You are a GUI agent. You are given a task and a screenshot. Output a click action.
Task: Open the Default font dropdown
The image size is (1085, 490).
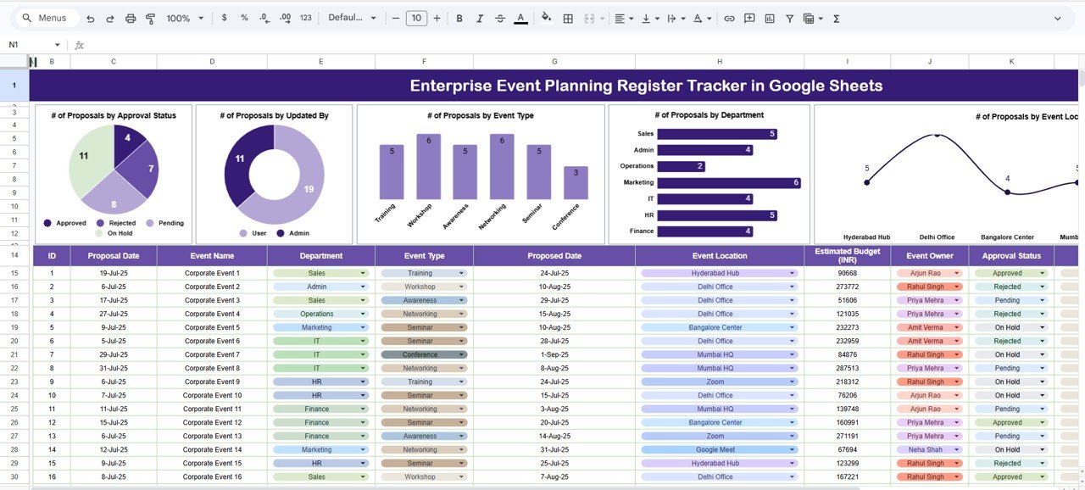pos(352,18)
